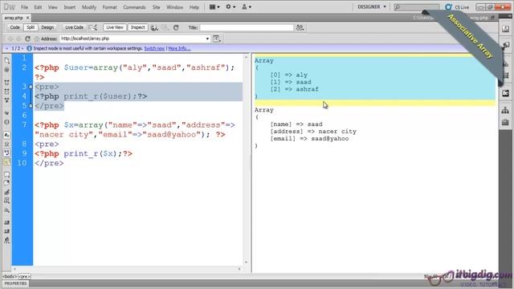Toggle Syntax Error Alerts icon
This screenshot has height=289, width=514.
(x=7, y=162)
